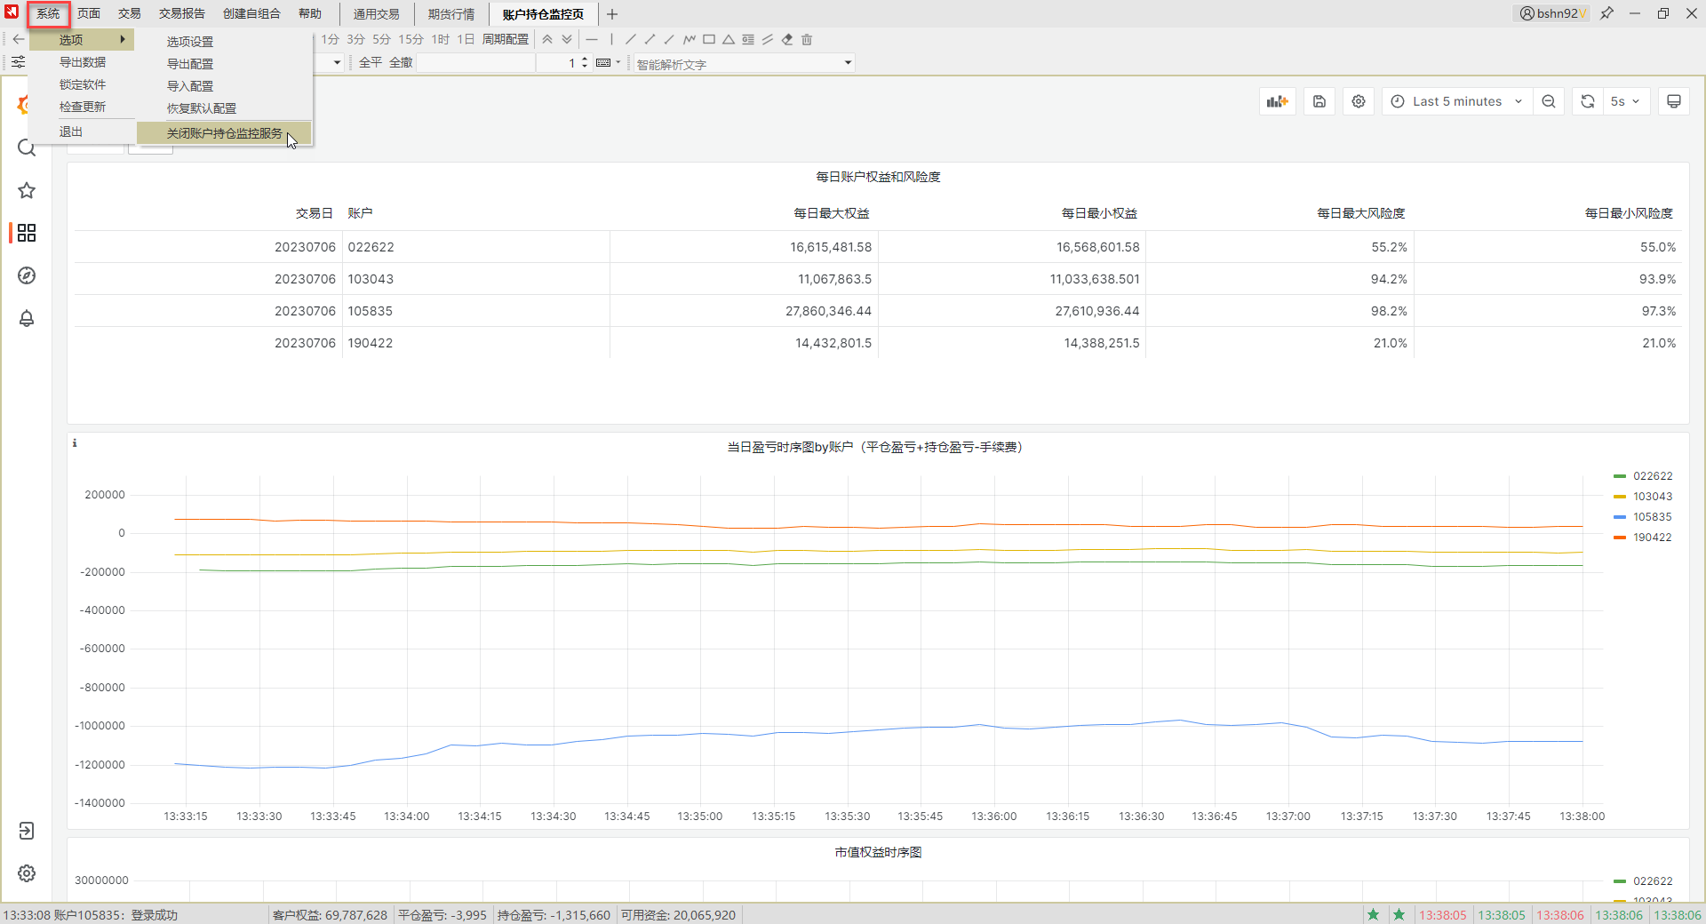The image size is (1706, 924).
Task: Open the Last 5 minutes time picker
Action: [1456, 101]
